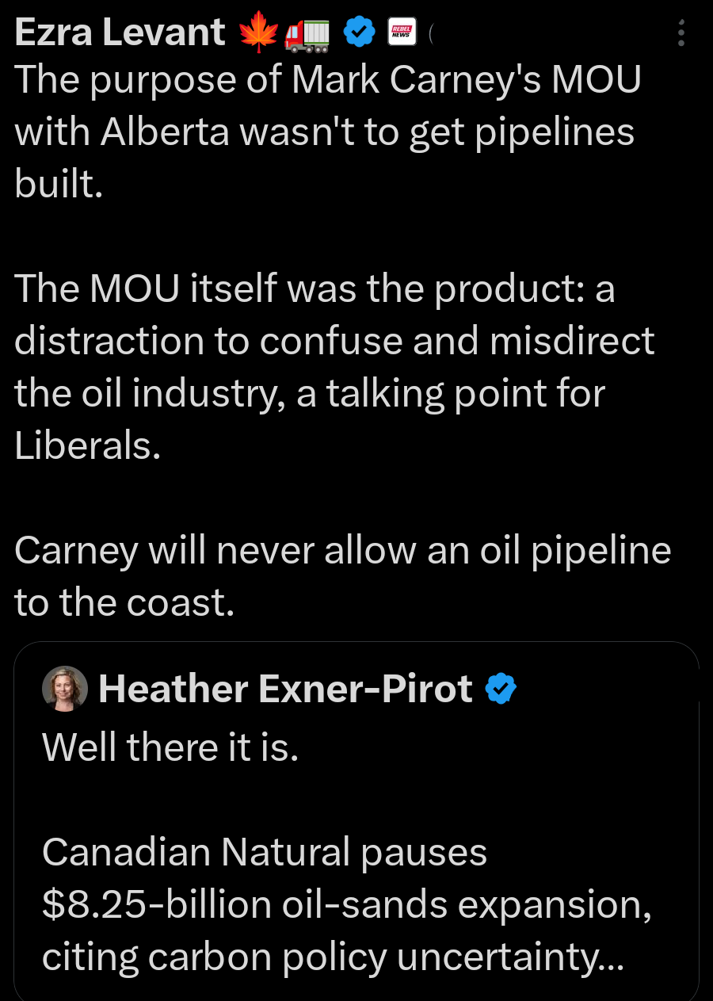Viewport: 713px width, 1001px height.
Task: Click Heather Exner-Pirot's verified badge
Action: click(500, 689)
